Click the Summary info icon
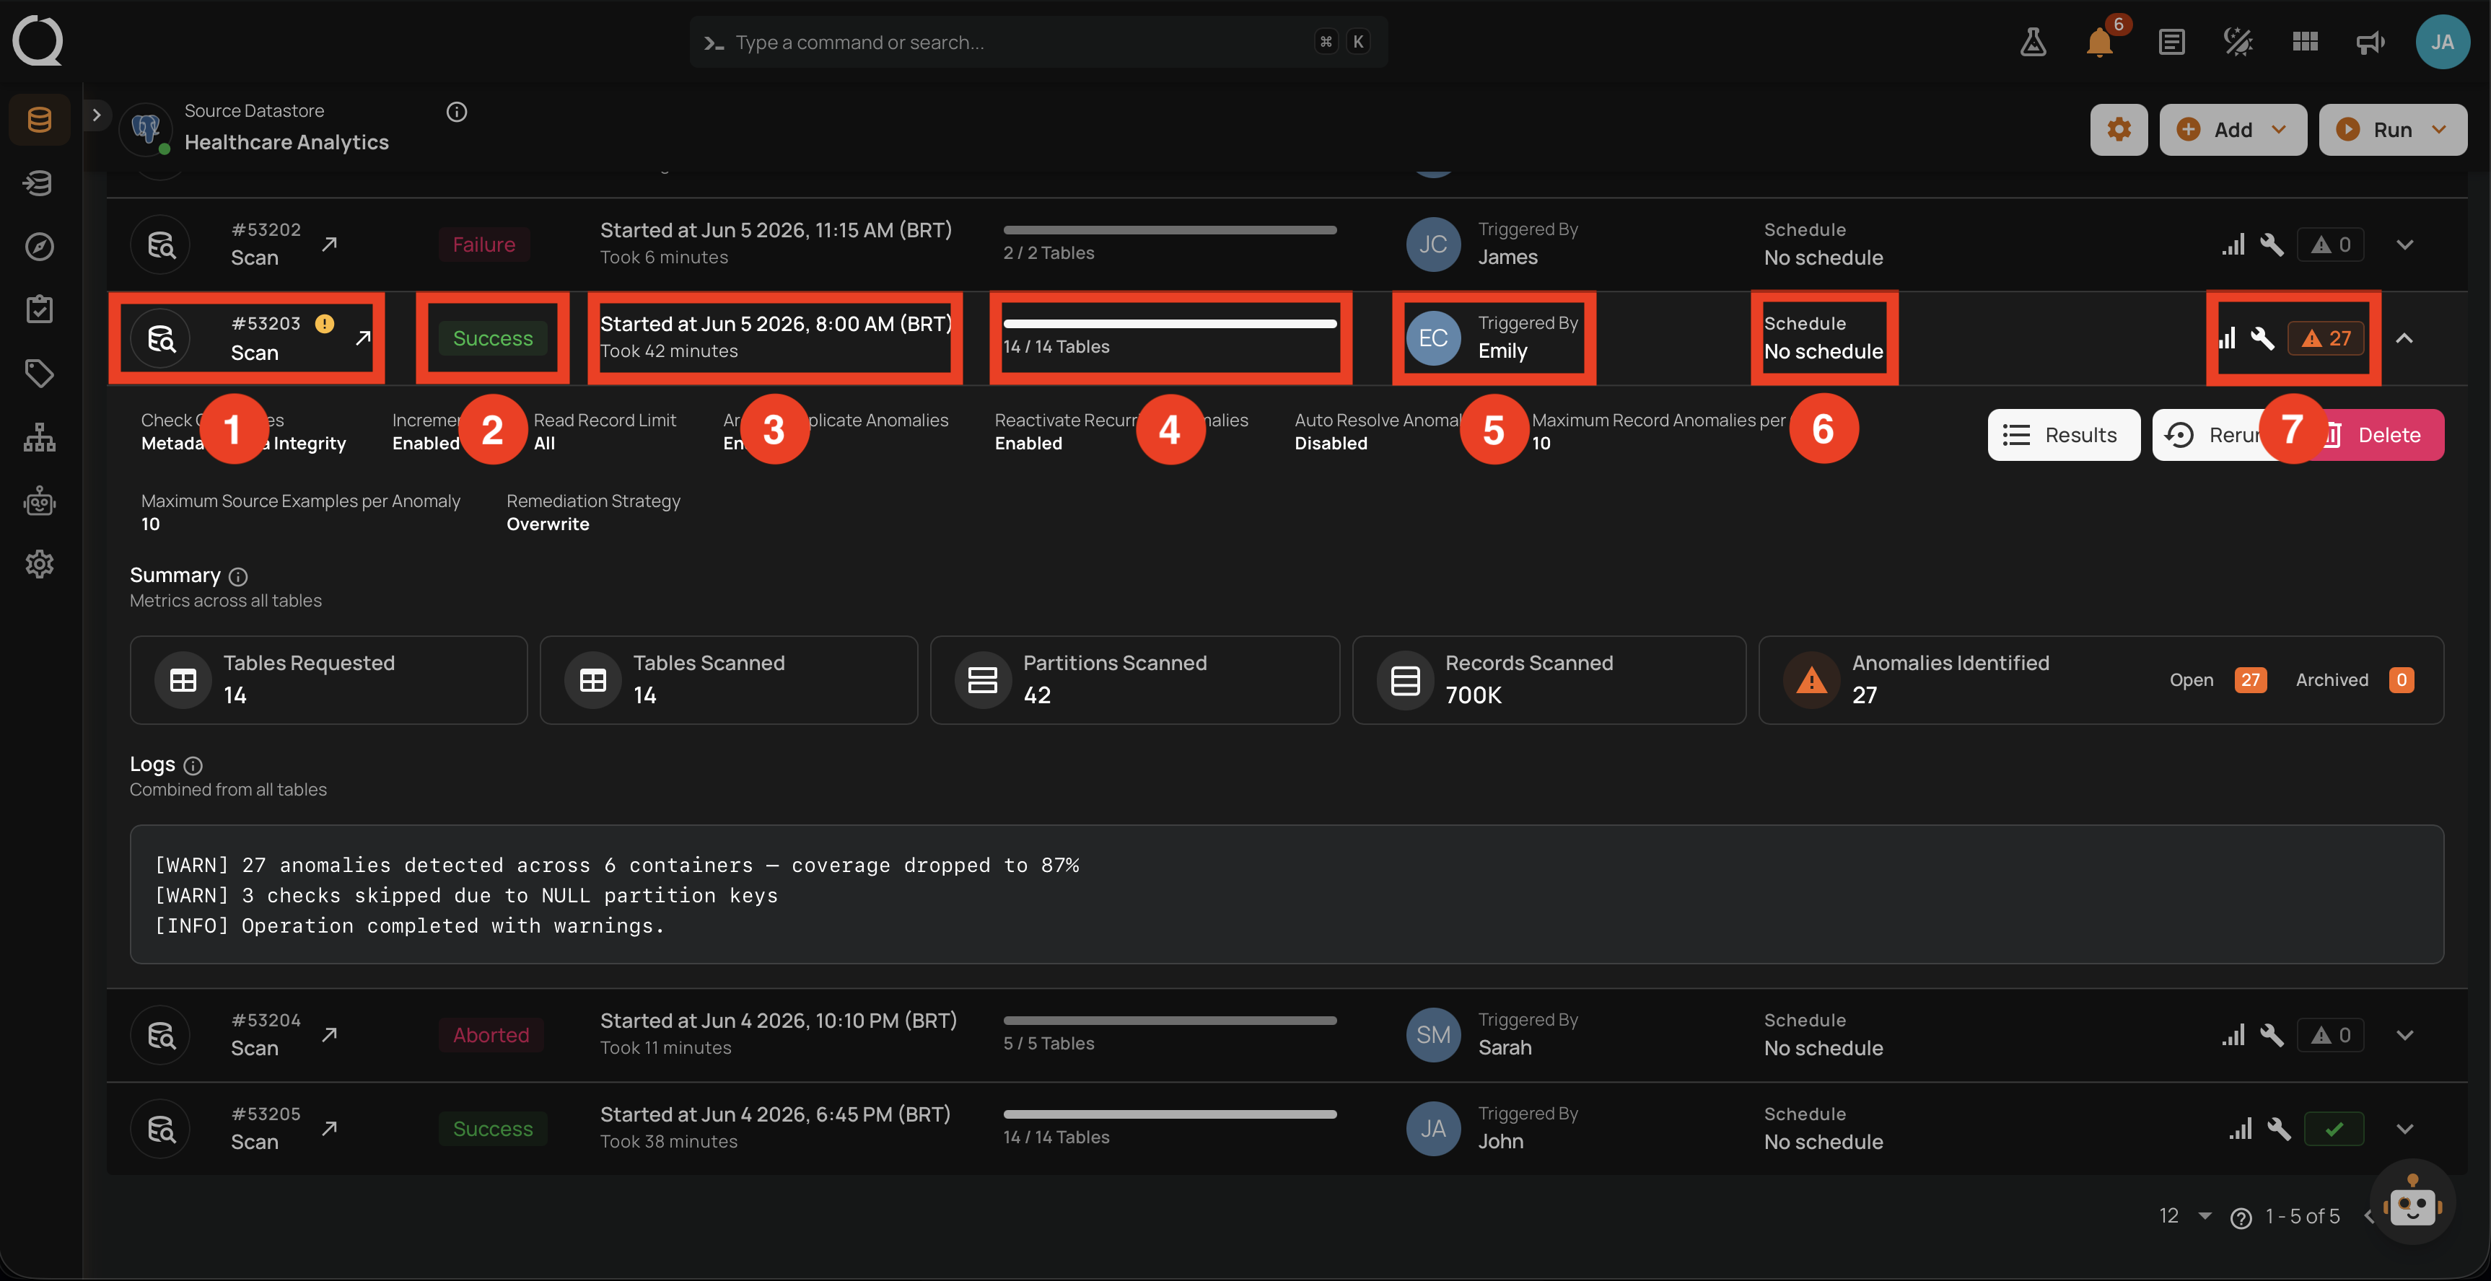This screenshot has width=2491, height=1281. (x=238, y=577)
